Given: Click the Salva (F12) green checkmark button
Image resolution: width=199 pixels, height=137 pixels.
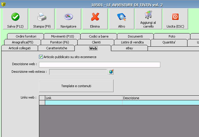Looking at the screenshot, I should (x=15, y=19).
